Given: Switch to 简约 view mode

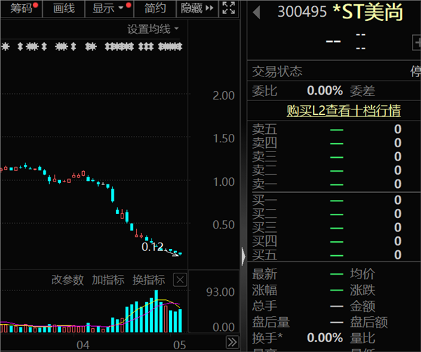Looking at the screenshot, I should [x=155, y=8].
